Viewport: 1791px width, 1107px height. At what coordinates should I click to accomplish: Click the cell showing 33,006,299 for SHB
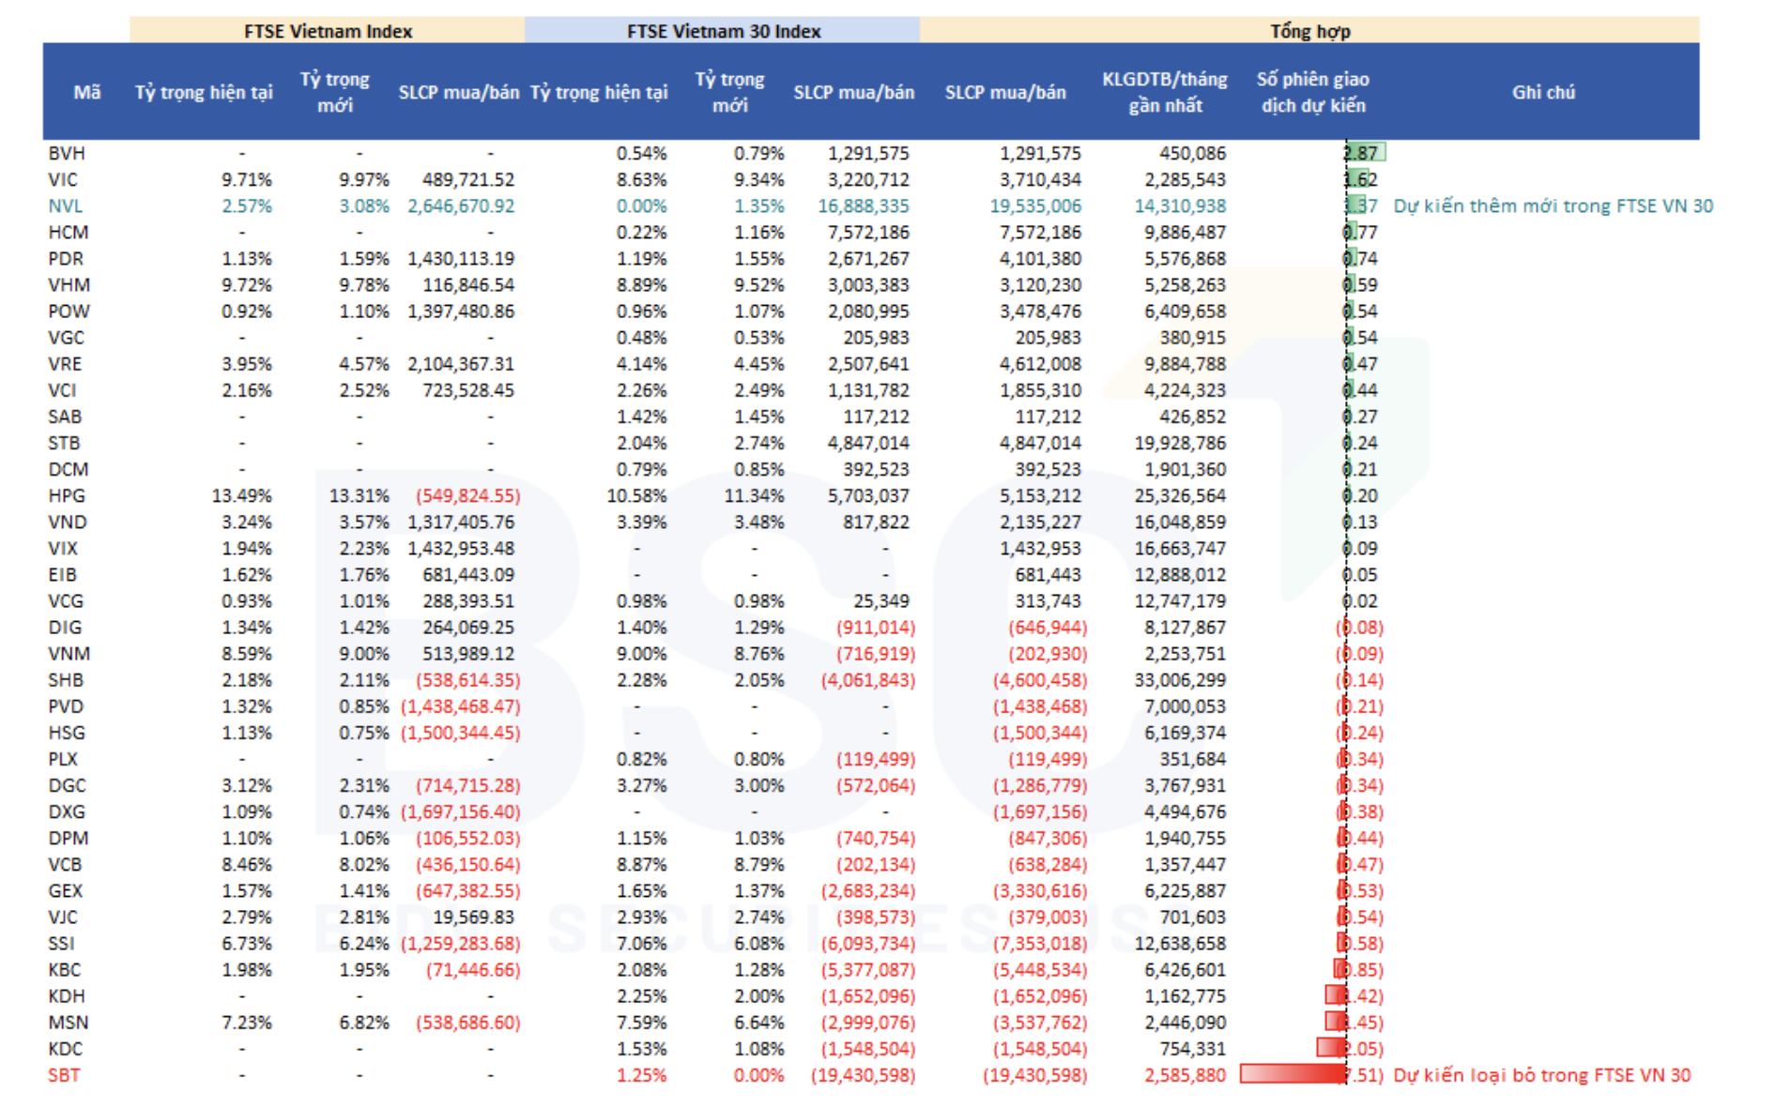[1179, 680]
